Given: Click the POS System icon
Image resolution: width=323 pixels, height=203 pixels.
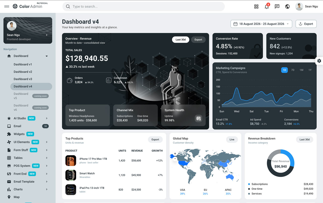Looking at the screenshot, I should (x=9, y=166).
